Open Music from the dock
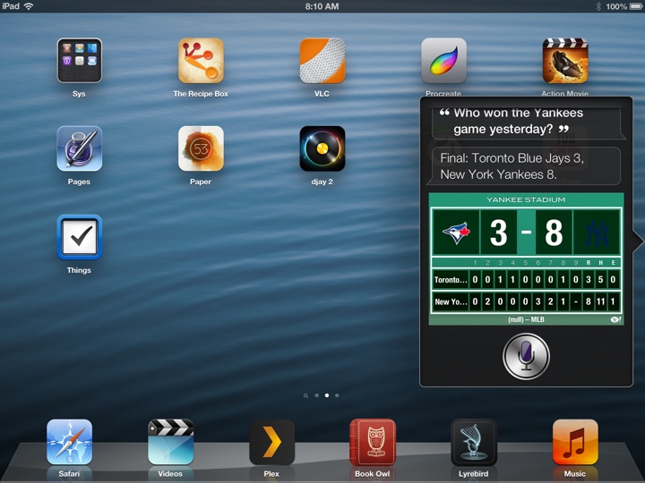The image size is (645, 483). tap(575, 442)
